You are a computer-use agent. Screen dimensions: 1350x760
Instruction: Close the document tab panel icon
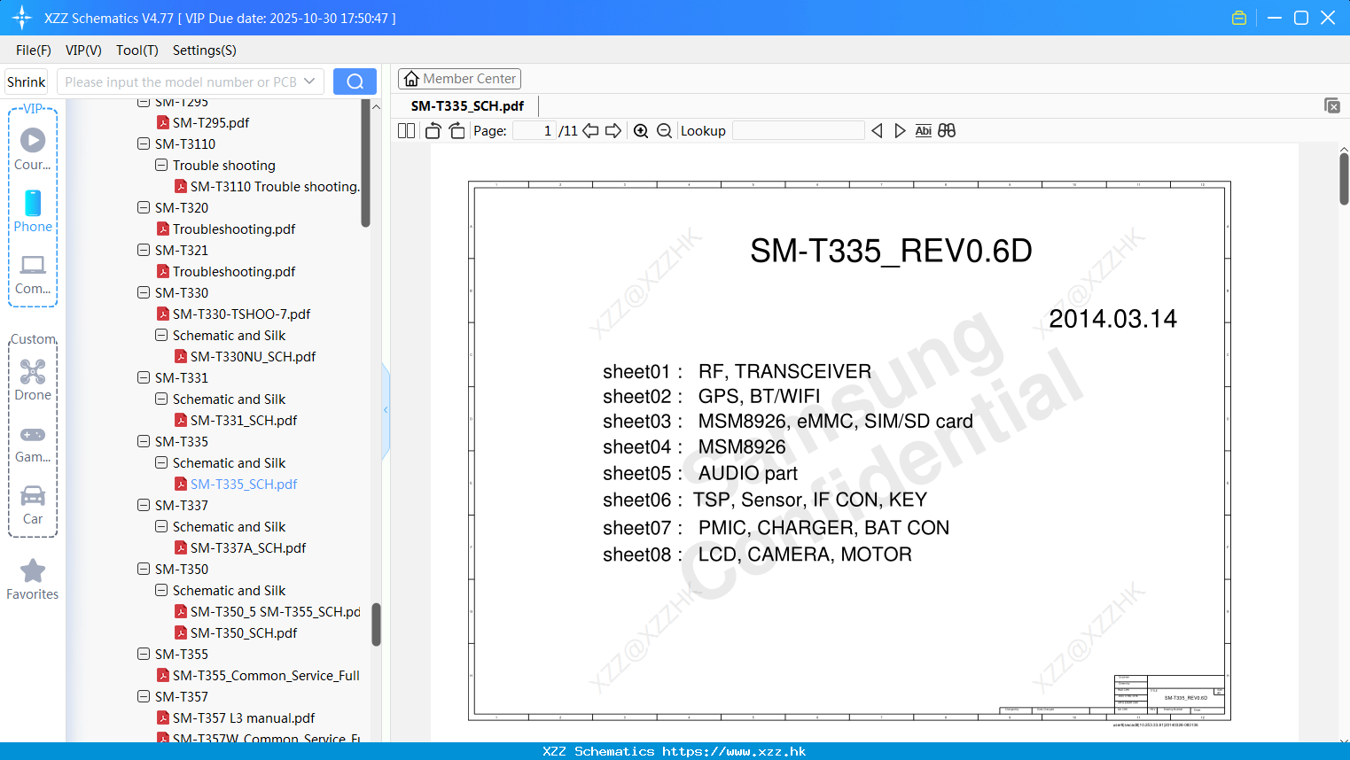click(x=1331, y=105)
